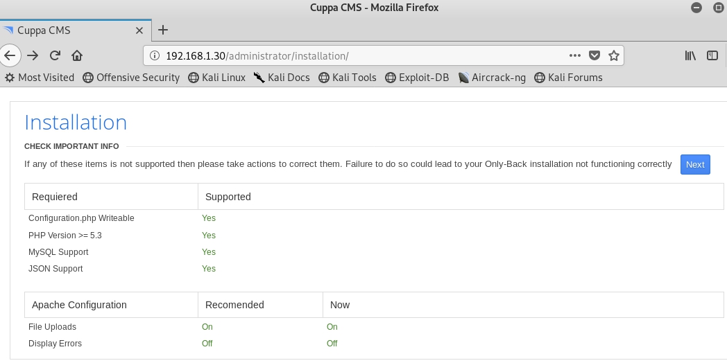
Task: Open the browser home page
Action: [77, 55]
